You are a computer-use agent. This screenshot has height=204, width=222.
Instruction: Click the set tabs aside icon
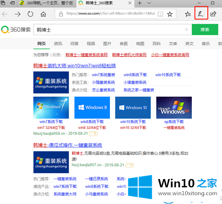coord(12,3)
